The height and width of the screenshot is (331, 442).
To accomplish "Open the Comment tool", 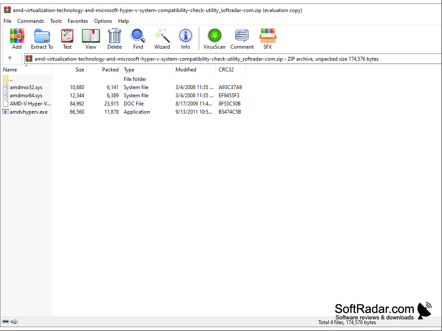I will 242,36.
